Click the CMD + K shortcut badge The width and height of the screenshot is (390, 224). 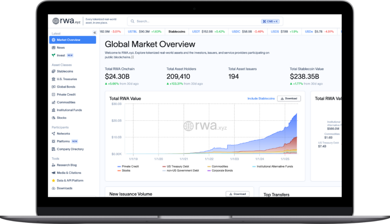(270, 21)
